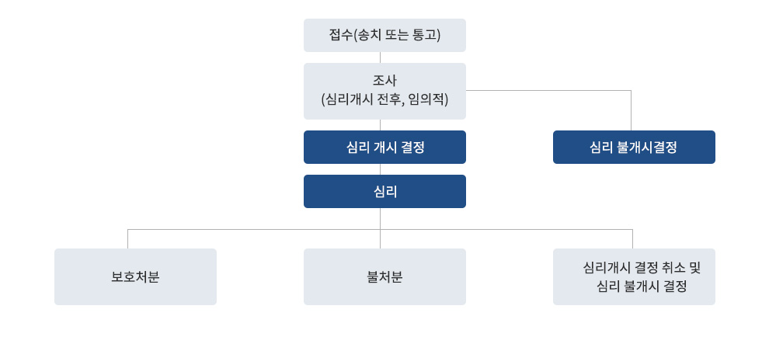
Task: Click the 접수(송치 또는 통고) box
Action: point(384,35)
